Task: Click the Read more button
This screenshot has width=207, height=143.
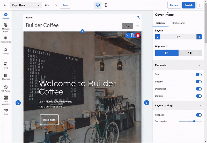Action: tap(49, 120)
